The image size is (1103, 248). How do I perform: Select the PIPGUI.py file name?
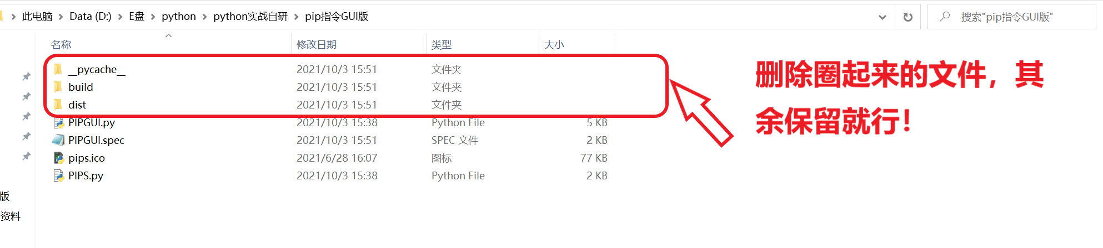tap(92, 122)
